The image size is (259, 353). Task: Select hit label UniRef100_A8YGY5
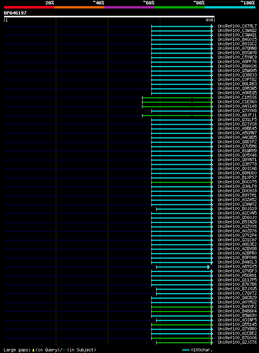(237, 266)
